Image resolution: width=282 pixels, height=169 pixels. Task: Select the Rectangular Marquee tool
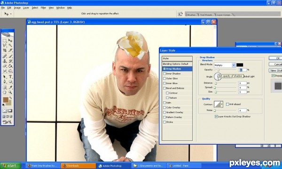[5, 40]
